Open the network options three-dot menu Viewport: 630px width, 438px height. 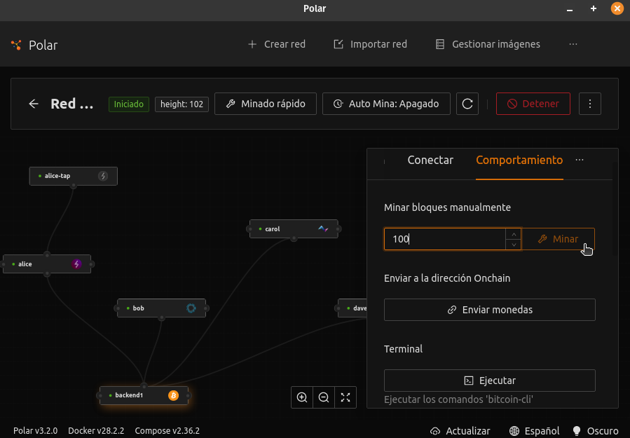(x=590, y=104)
